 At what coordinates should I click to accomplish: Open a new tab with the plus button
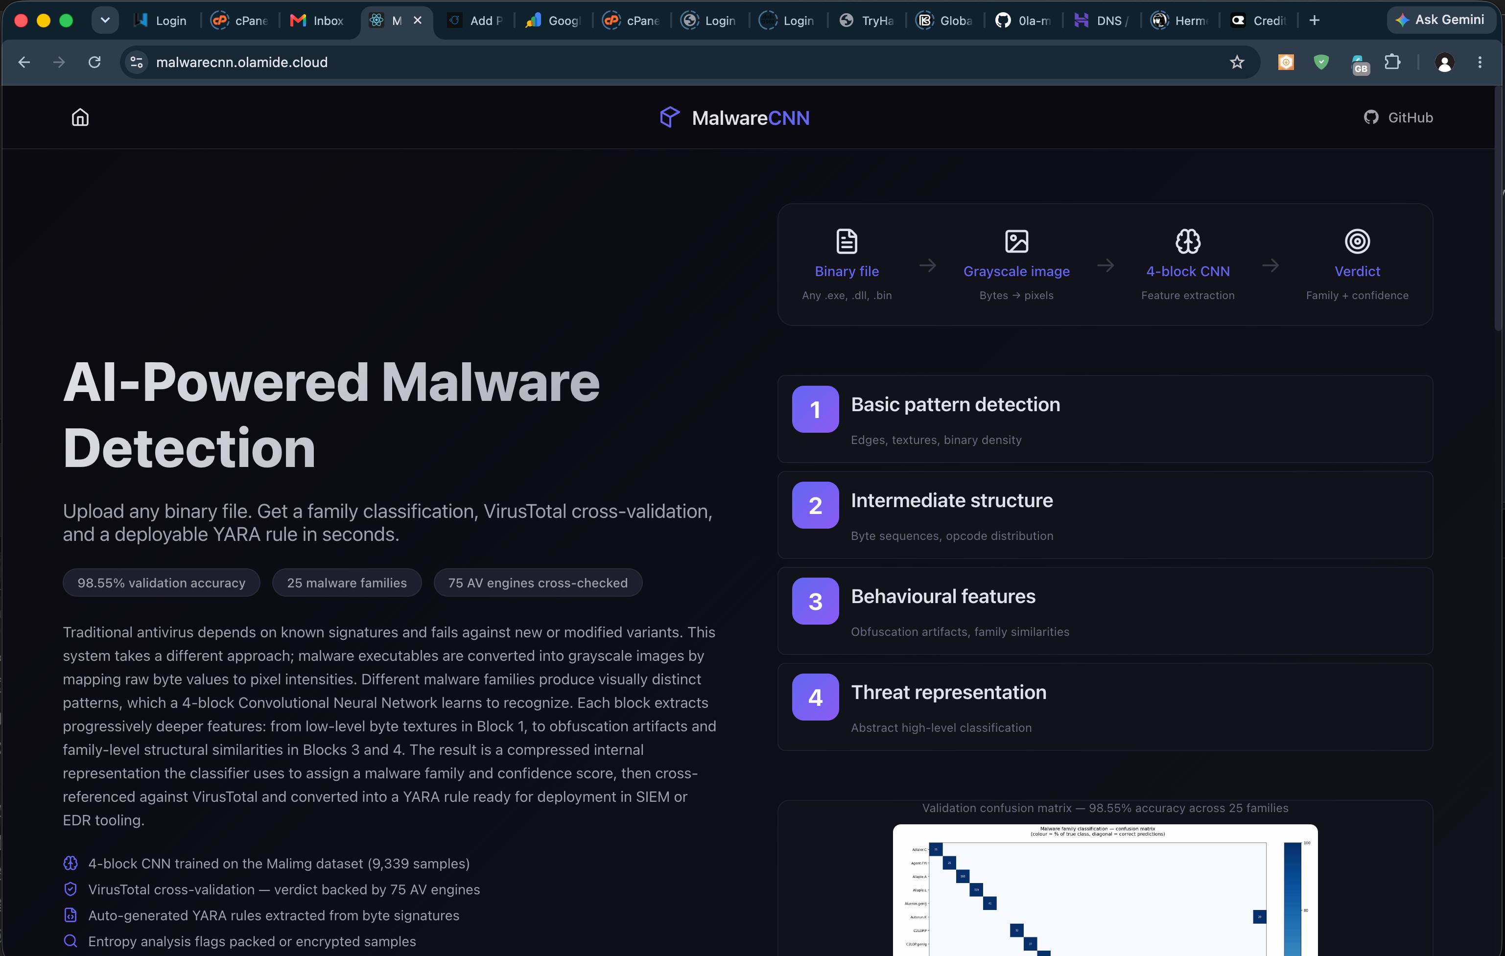1315,20
